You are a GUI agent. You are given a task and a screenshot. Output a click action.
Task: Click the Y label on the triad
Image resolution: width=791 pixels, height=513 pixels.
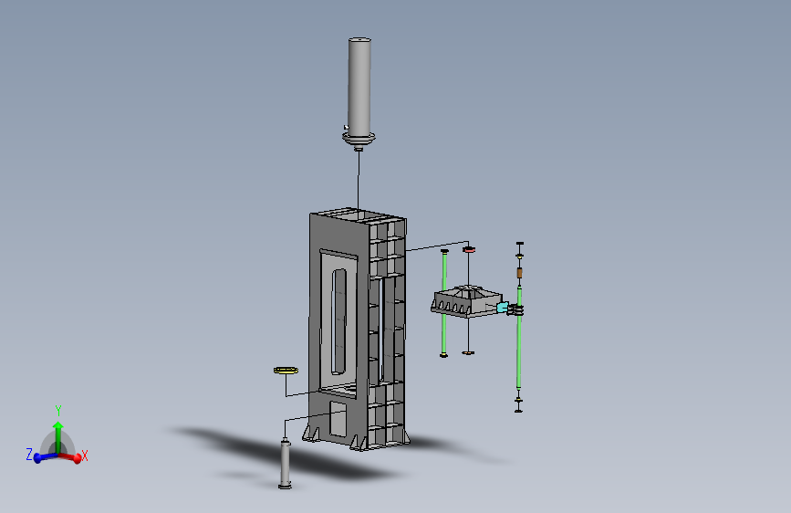[58, 411]
